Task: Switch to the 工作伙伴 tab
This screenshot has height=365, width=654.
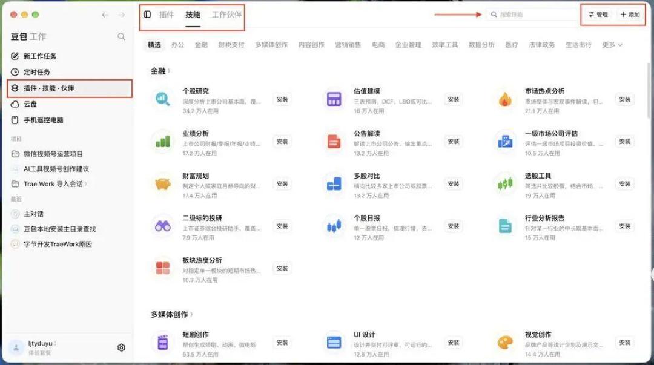Action: click(226, 15)
